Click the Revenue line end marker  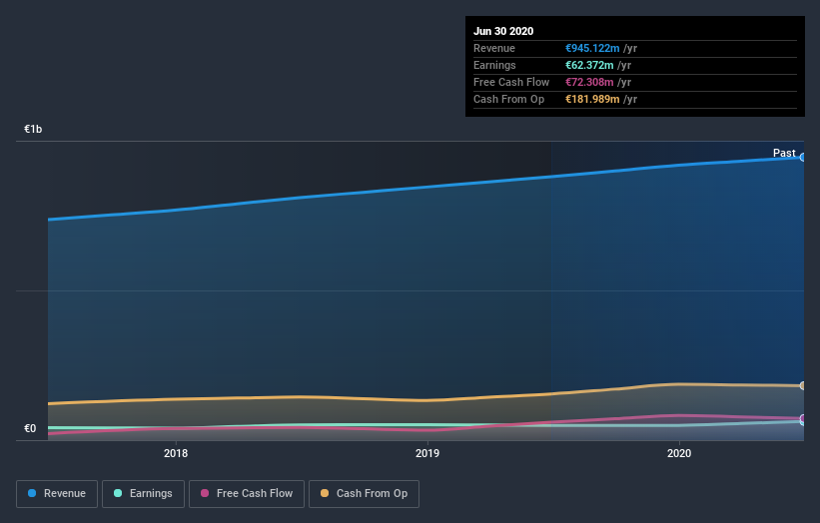[802, 158]
